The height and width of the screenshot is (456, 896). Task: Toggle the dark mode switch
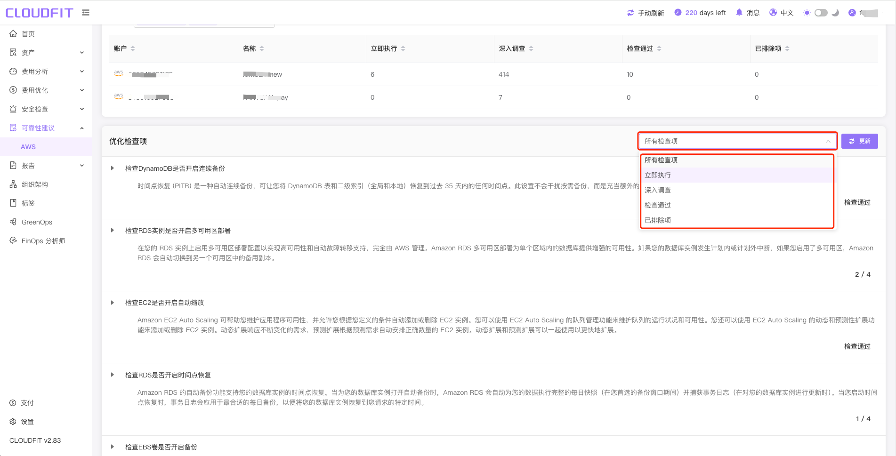coord(821,13)
